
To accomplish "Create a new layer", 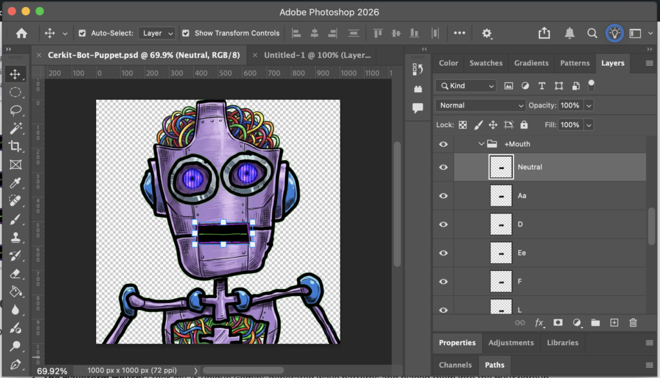I will [614, 323].
